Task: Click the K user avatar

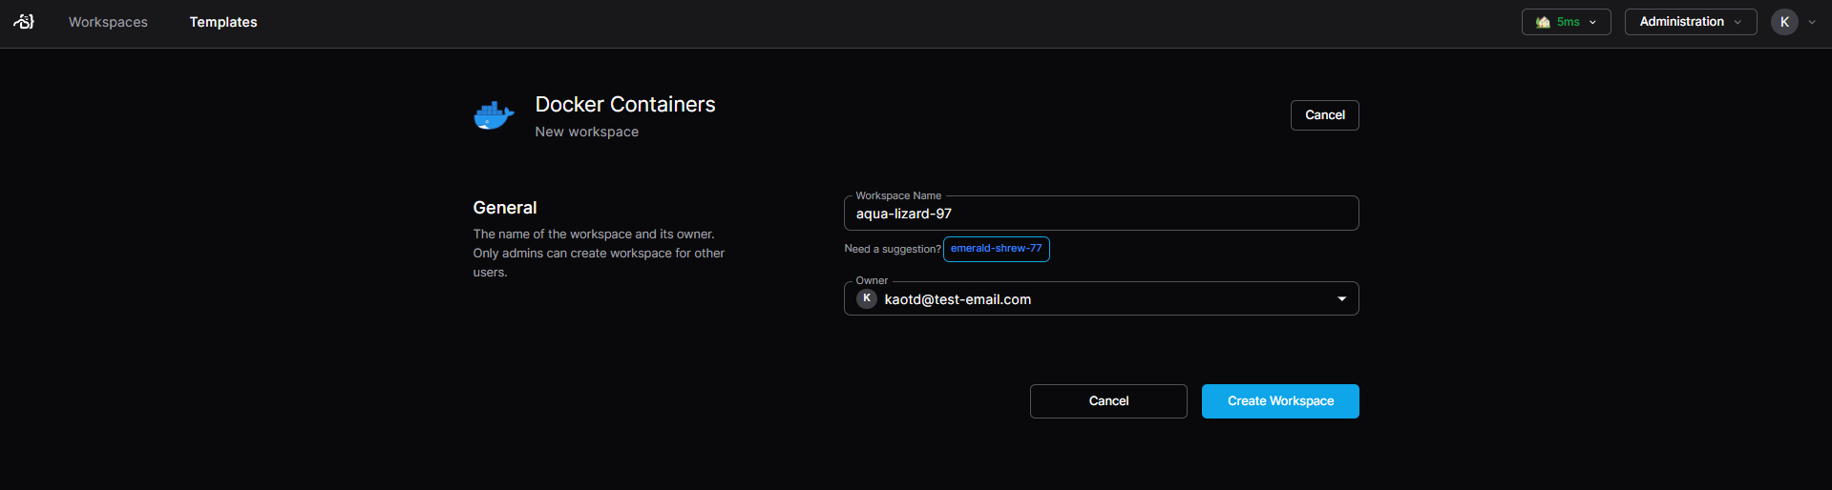Action: point(1784,22)
